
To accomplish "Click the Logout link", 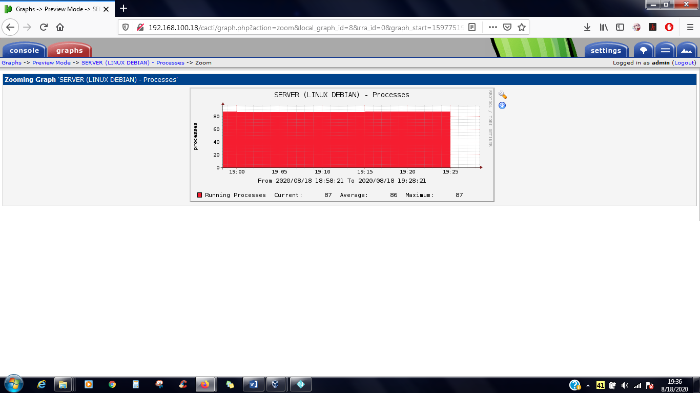I will click(x=685, y=63).
